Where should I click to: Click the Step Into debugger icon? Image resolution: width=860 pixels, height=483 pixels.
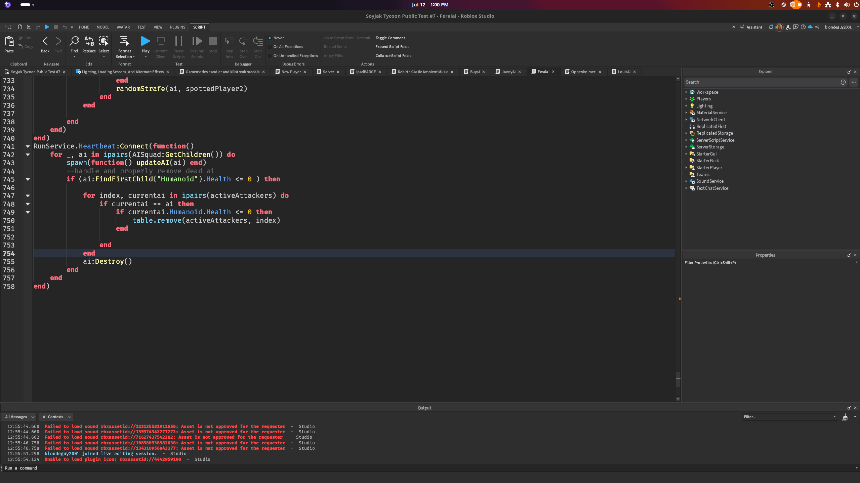(x=229, y=41)
